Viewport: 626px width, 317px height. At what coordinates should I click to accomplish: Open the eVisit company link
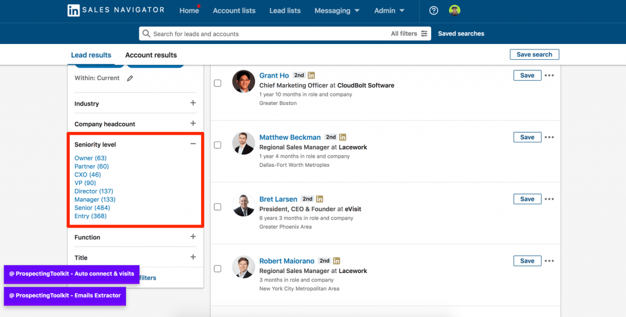pyautogui.click(x=353, y=209)
